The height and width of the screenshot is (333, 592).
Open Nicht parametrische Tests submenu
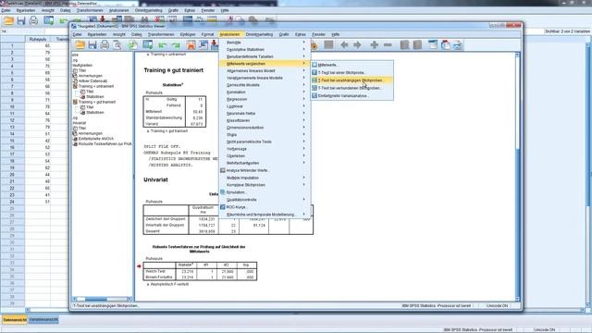click(x=265, y=142)
